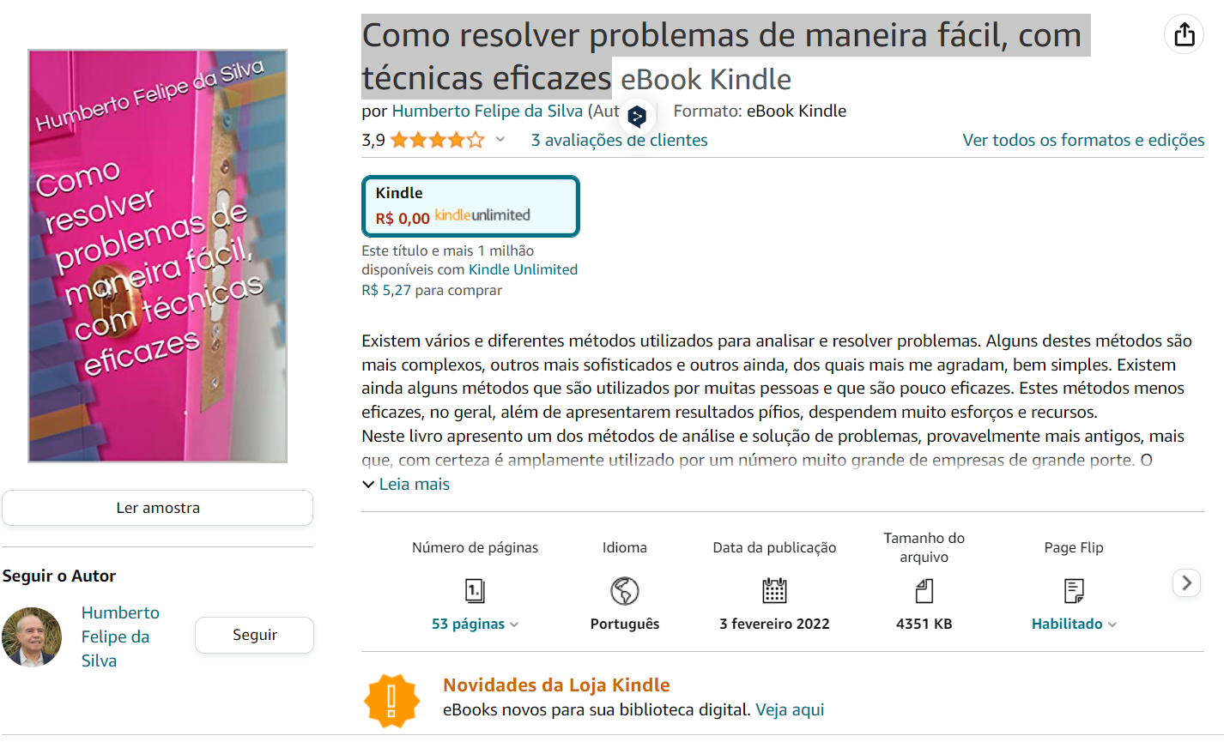Select the Kindle format option box
The height and width of the screenshot is (742, 1224).
(470, 206)
